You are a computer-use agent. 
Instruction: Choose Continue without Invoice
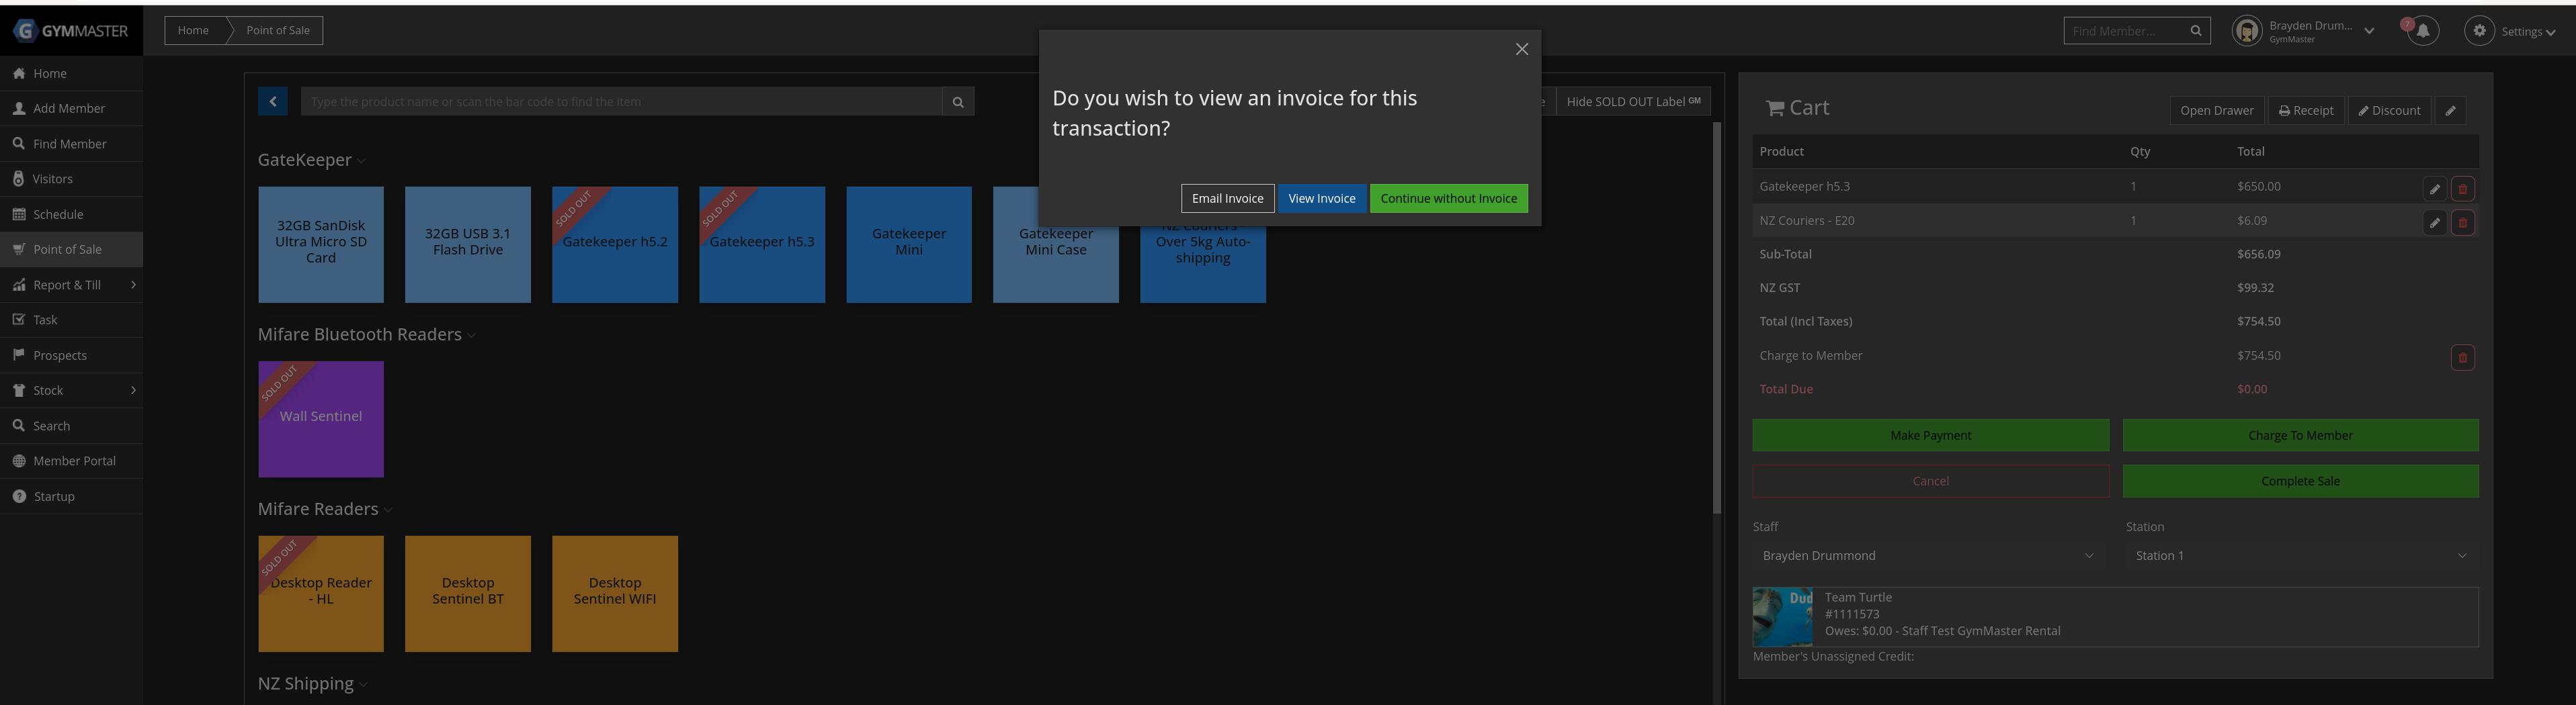1448,199
